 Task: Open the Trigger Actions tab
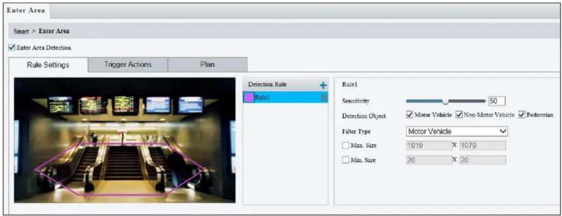pyautogui.click(x=128, y=65)
